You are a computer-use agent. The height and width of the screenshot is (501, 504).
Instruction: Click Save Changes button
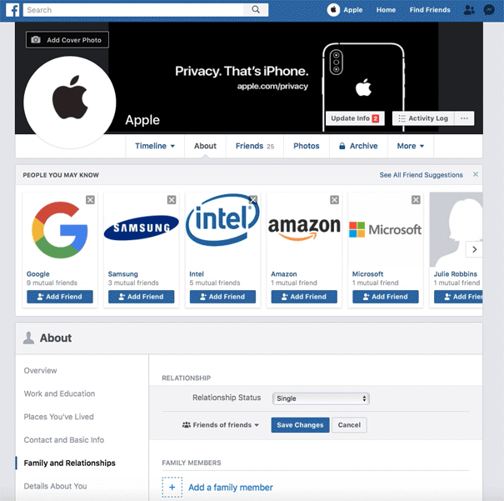[x=300, y=425]
